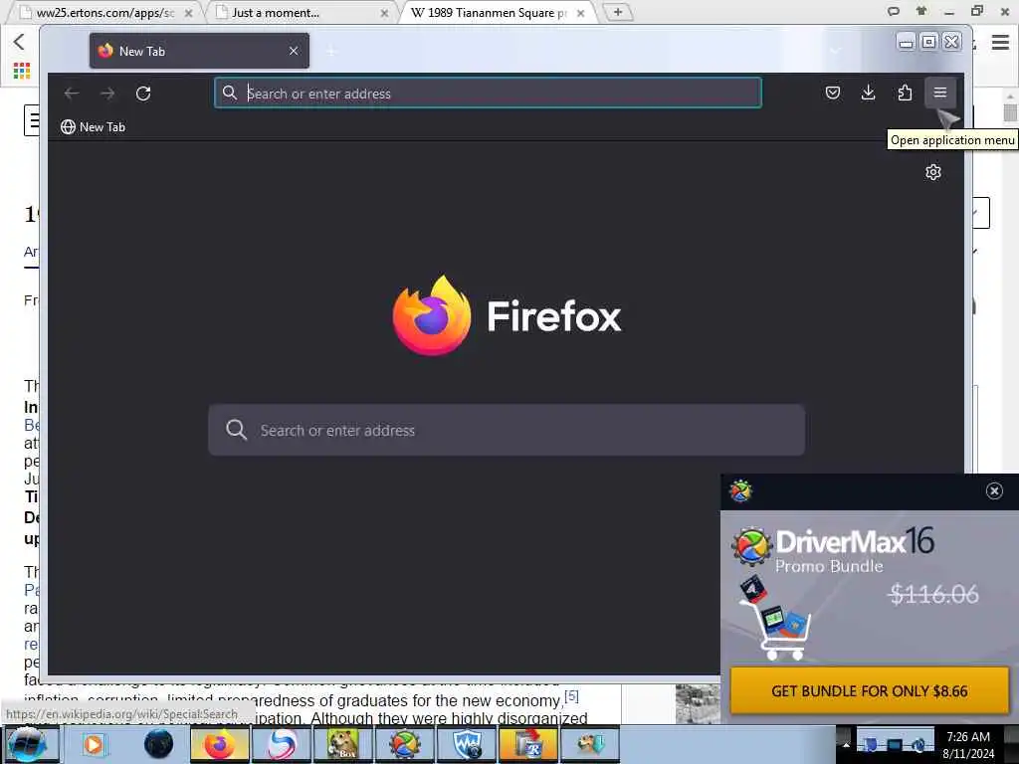This screenshot has width=1019, height=764.
Task: Open the dark globe browser taskbar icon
Action: [158, 744]
